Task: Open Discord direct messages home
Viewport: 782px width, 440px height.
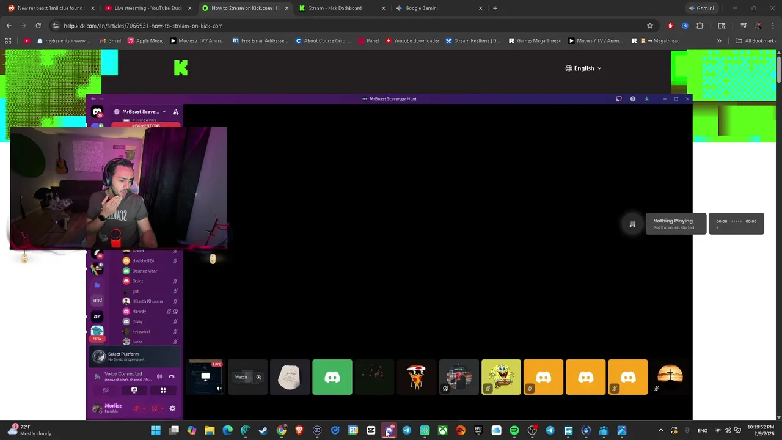Action: [x=97, y=112]
